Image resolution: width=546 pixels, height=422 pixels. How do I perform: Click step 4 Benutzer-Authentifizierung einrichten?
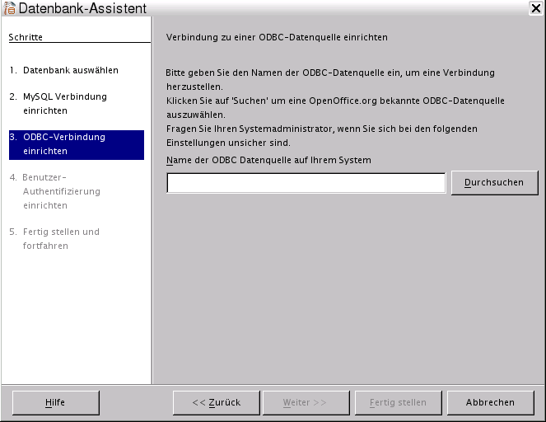[55, 191]
